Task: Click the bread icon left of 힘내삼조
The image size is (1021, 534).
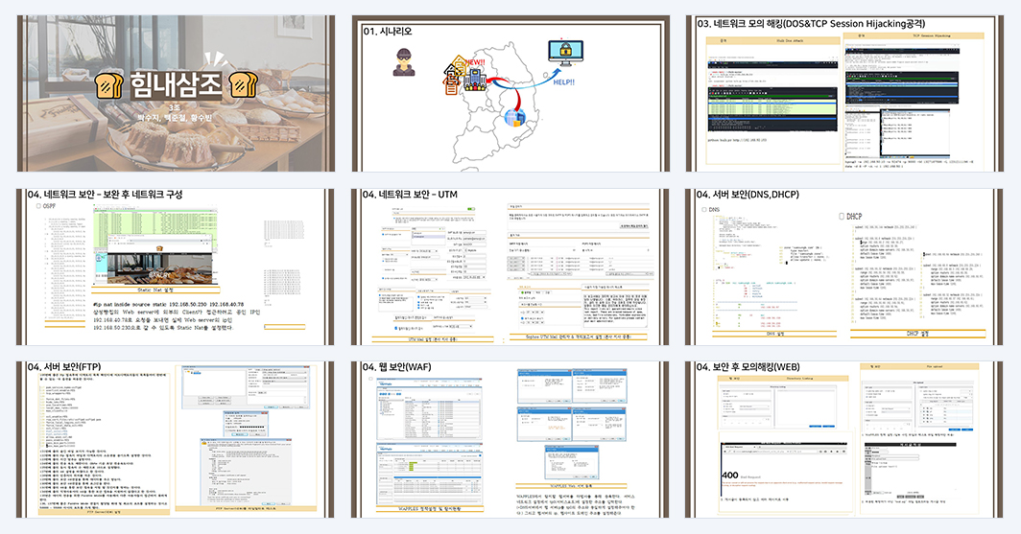Action: click(108, 86)
